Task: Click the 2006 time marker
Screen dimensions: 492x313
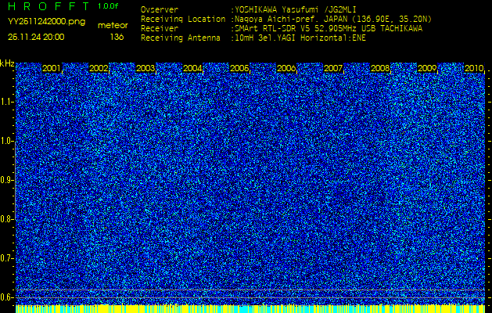Action: [x=286, y=68]
